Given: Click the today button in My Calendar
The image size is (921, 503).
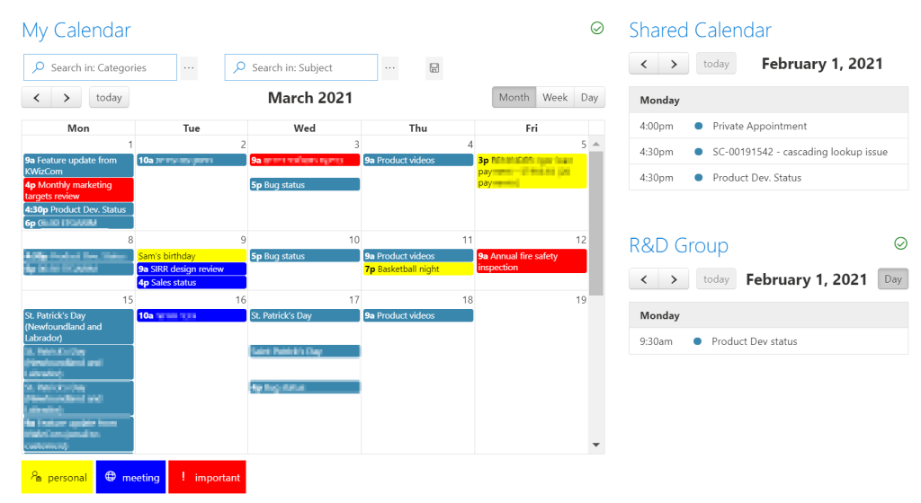Looking at the screenshot, I should coord(109,97).
